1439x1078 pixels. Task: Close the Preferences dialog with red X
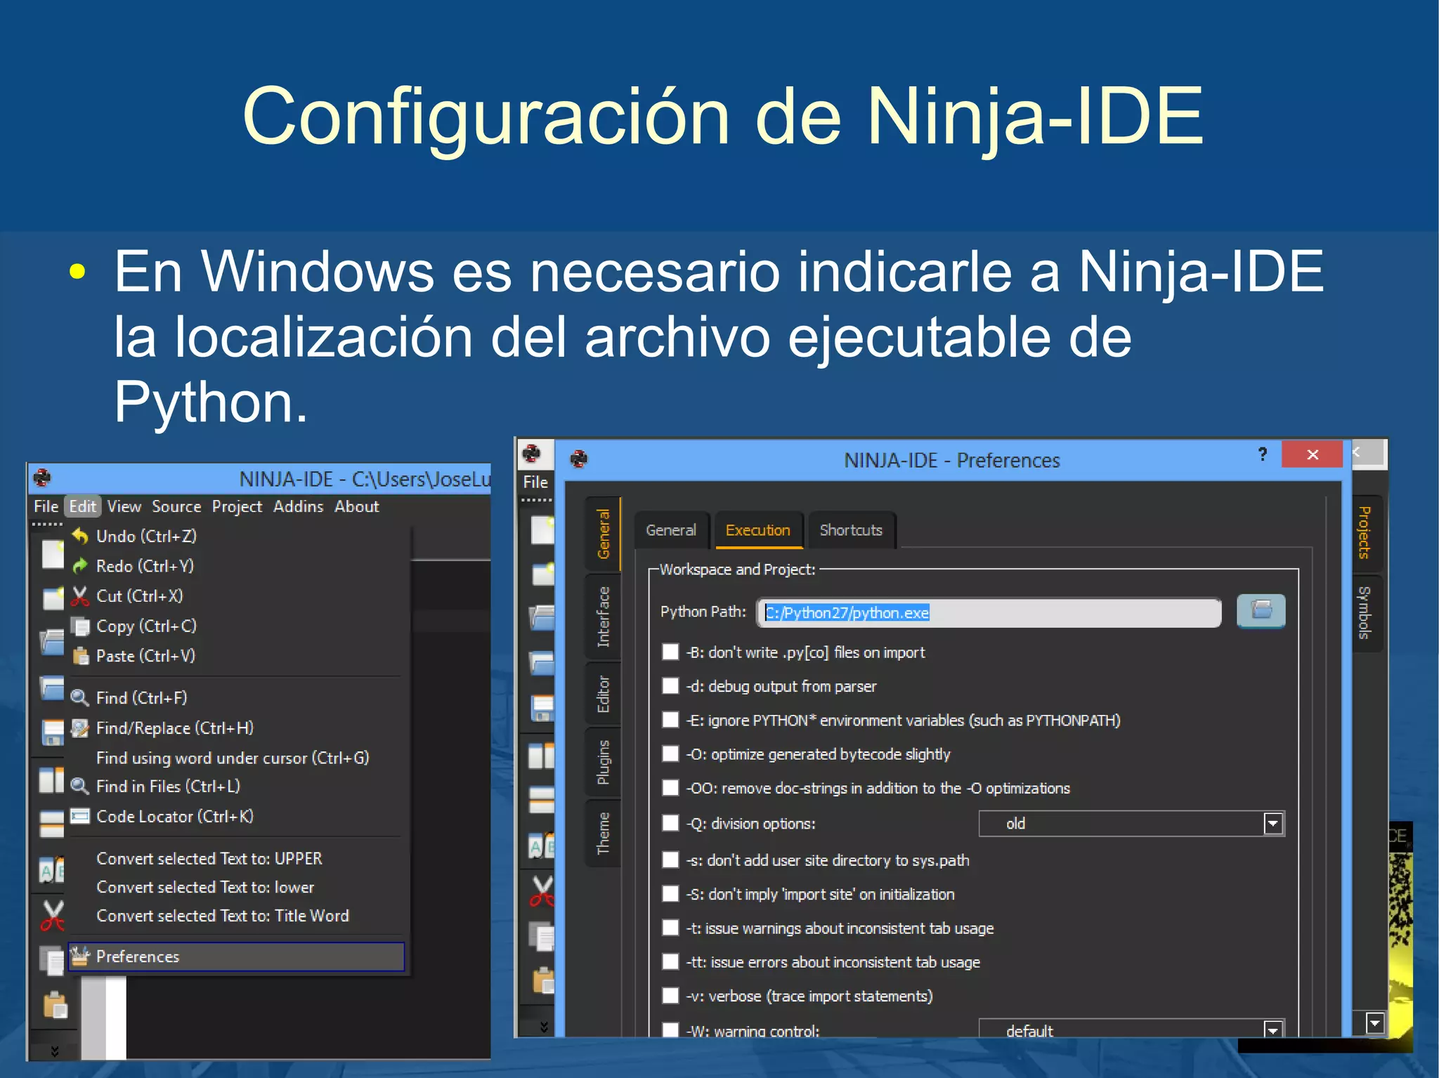click(1312, 454)
